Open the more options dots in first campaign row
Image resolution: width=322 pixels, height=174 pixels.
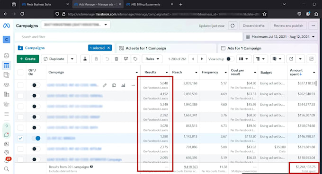(133, 85)
